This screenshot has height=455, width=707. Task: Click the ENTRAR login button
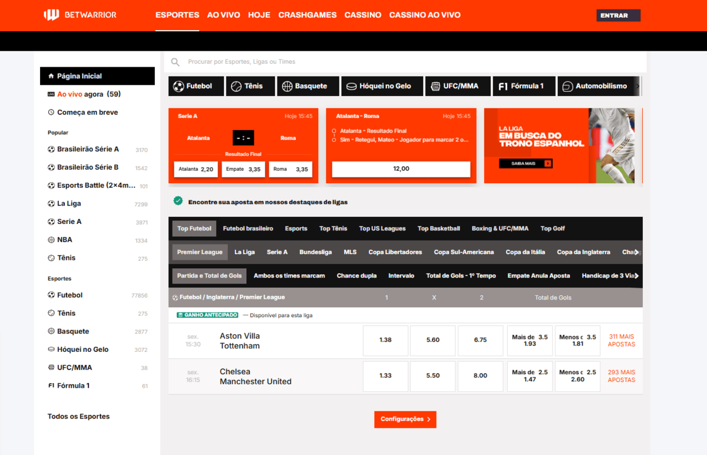click(618, 15)
